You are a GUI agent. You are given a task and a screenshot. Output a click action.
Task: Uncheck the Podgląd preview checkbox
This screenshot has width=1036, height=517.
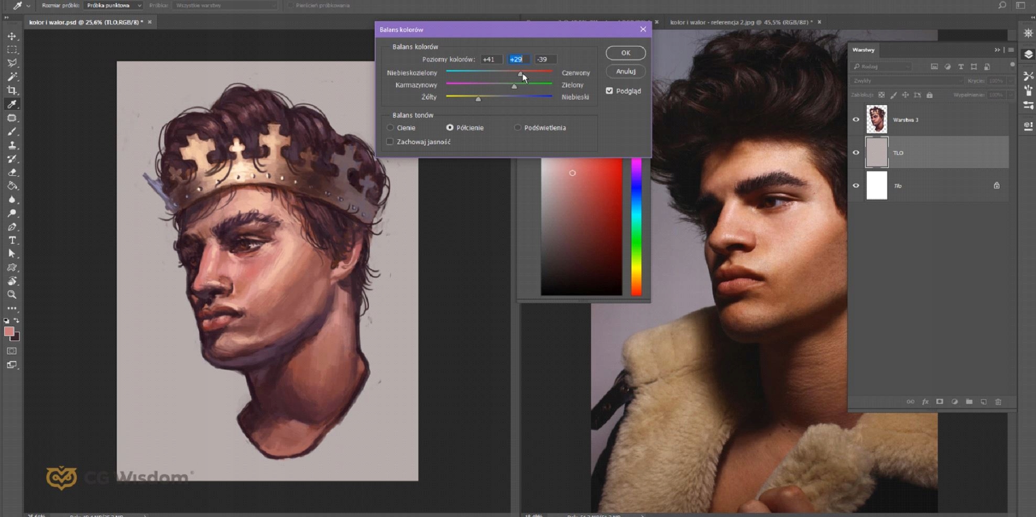coord(609,91)
